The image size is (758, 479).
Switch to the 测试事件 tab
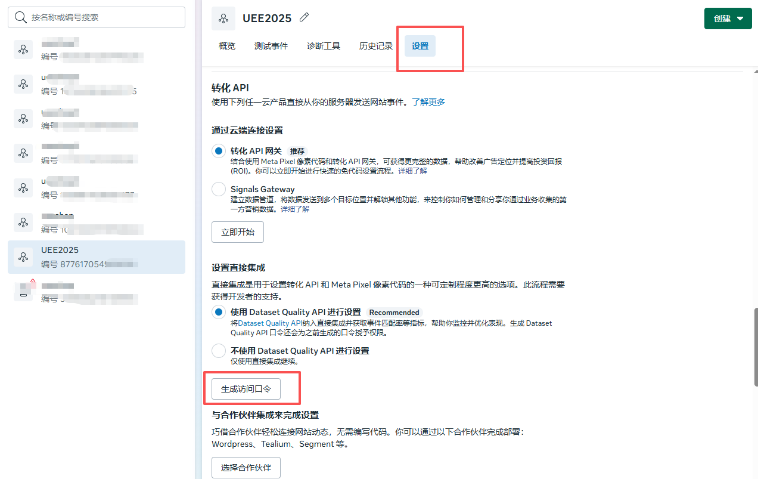pyautogui.click(x=271, y=46)
